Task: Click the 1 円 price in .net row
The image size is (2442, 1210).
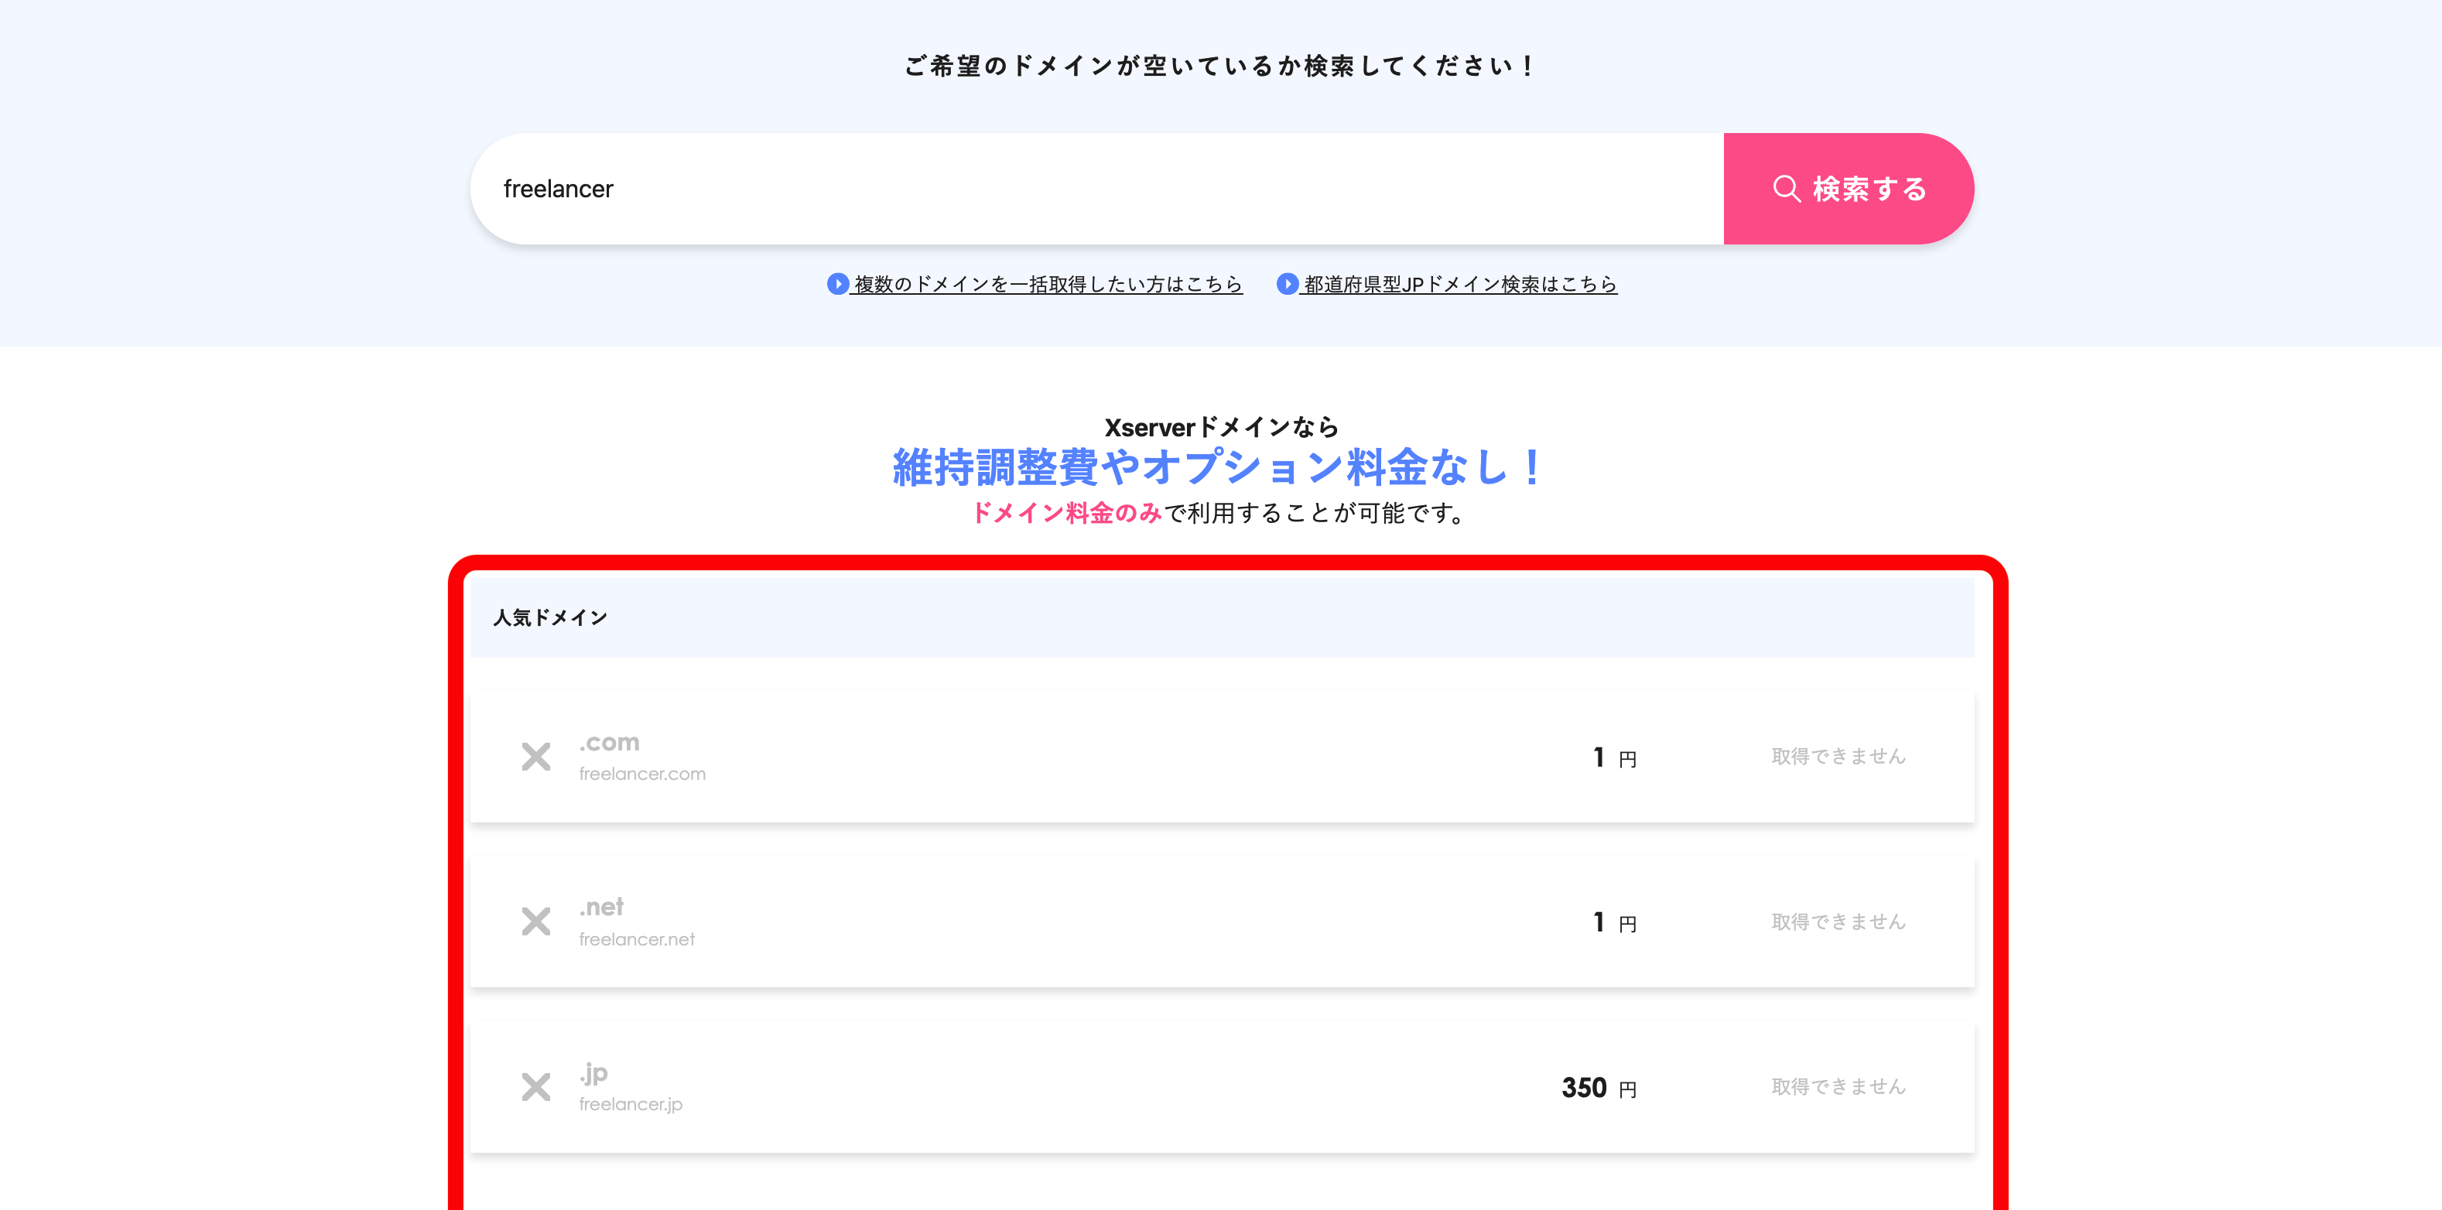Action: tap(1614, 922)
